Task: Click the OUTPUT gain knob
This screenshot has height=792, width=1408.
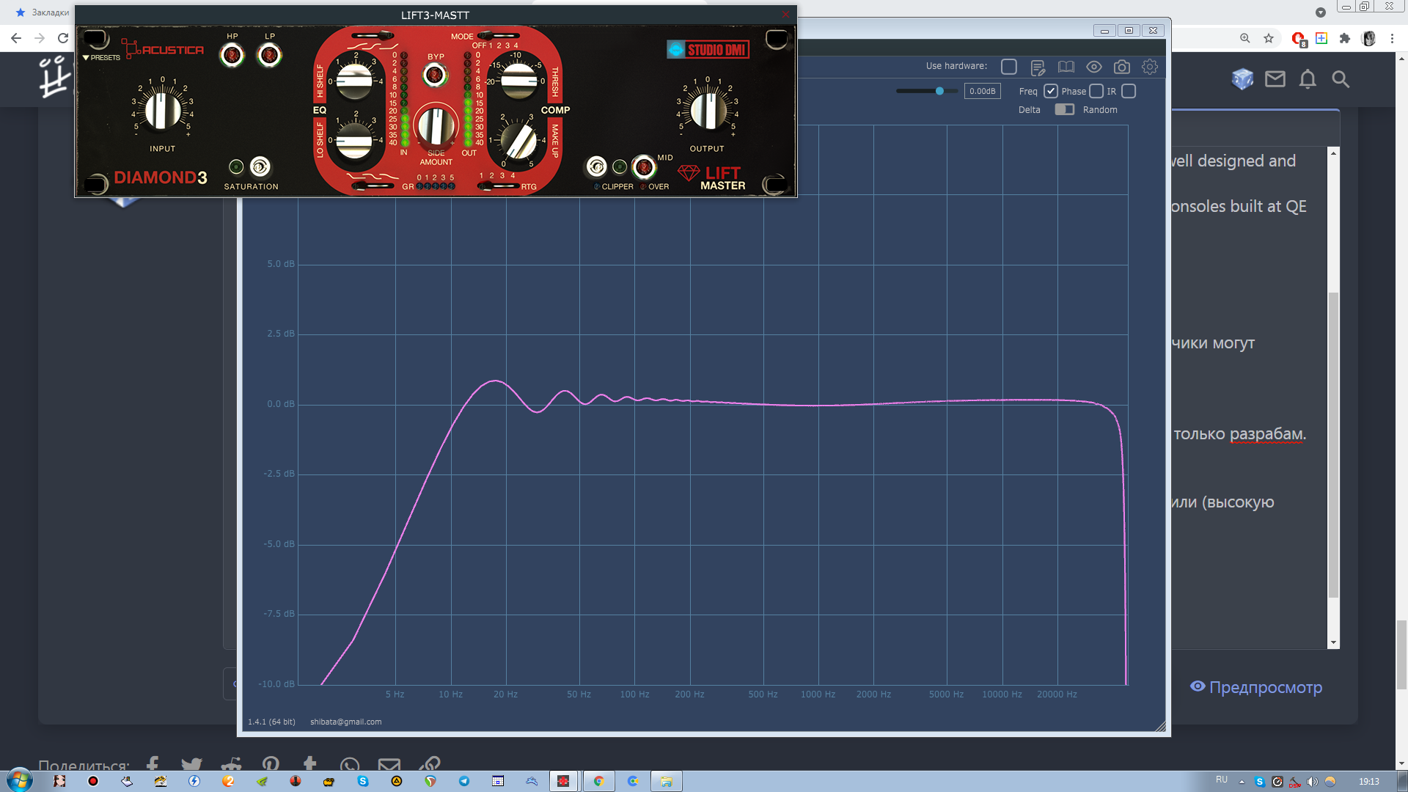Action: (x=707, y=111)
